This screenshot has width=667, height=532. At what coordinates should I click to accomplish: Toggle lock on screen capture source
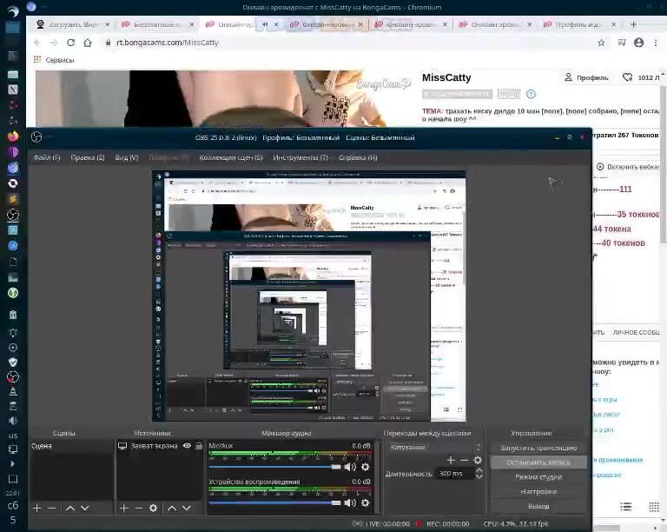pos(198,446)
